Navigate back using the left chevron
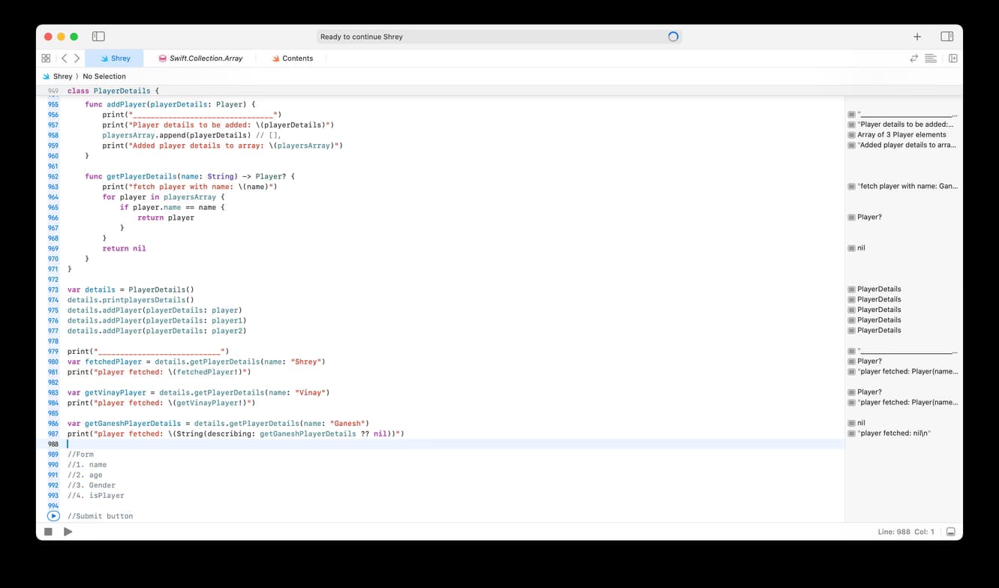Screen dimensions: 999x588 tap(63, 58)
